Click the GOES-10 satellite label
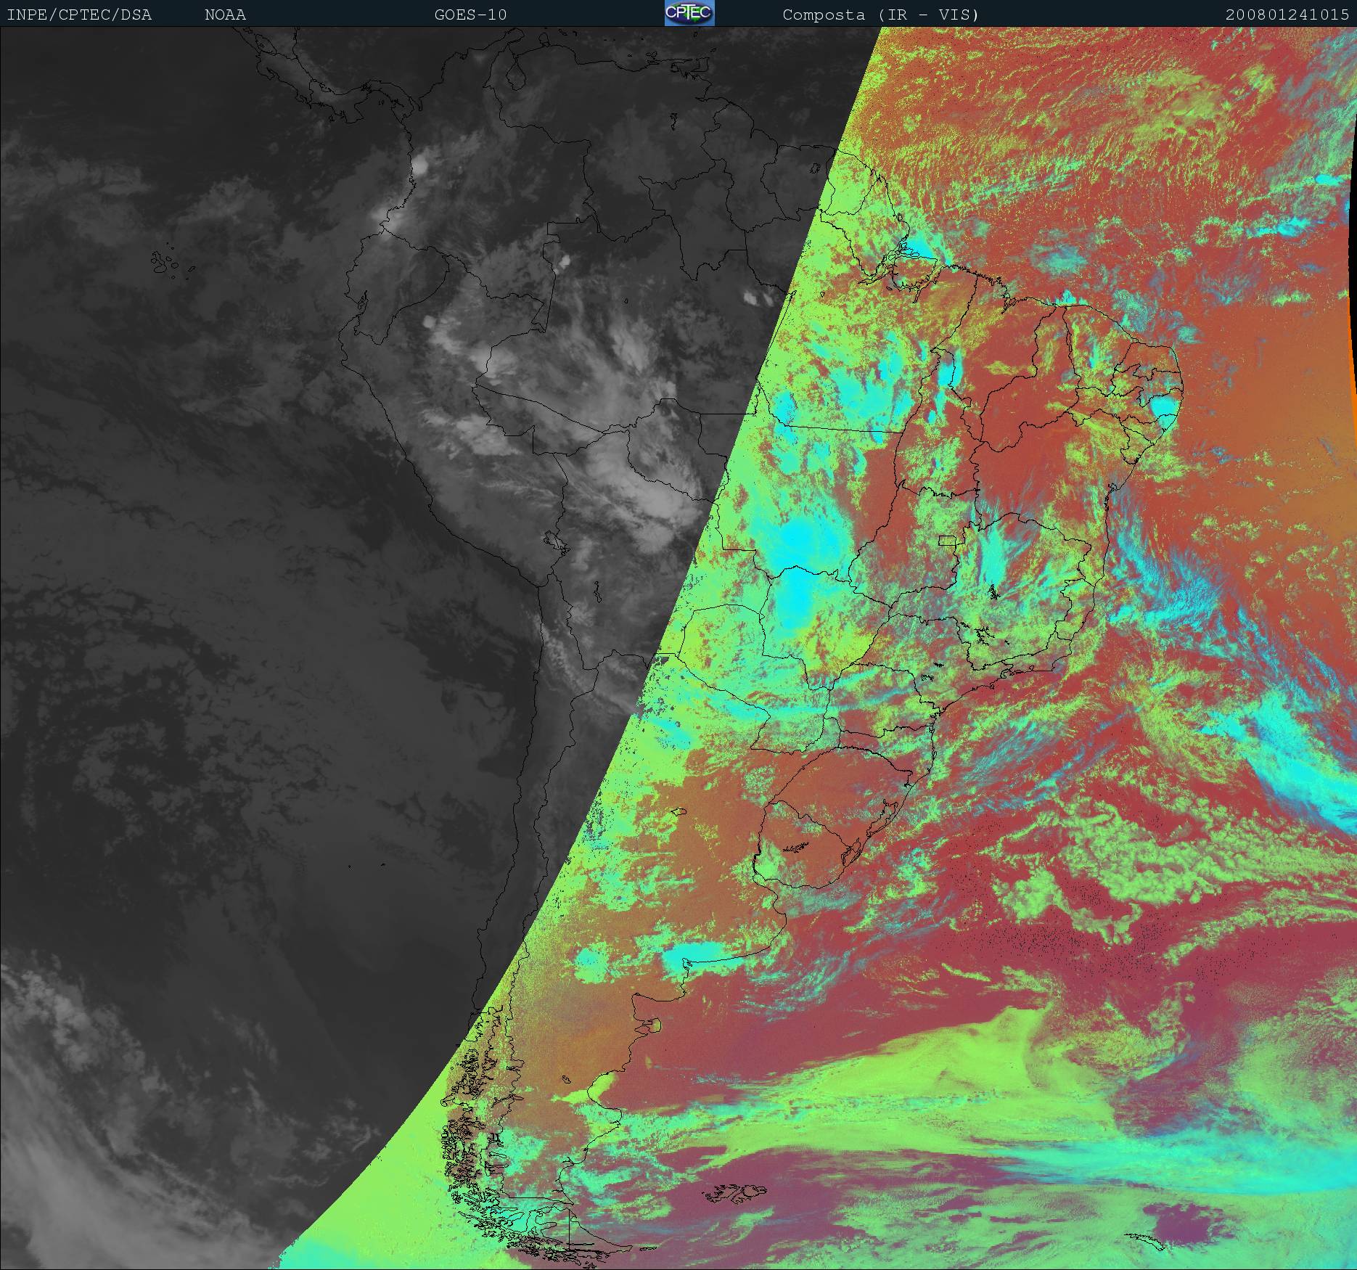 470,15
